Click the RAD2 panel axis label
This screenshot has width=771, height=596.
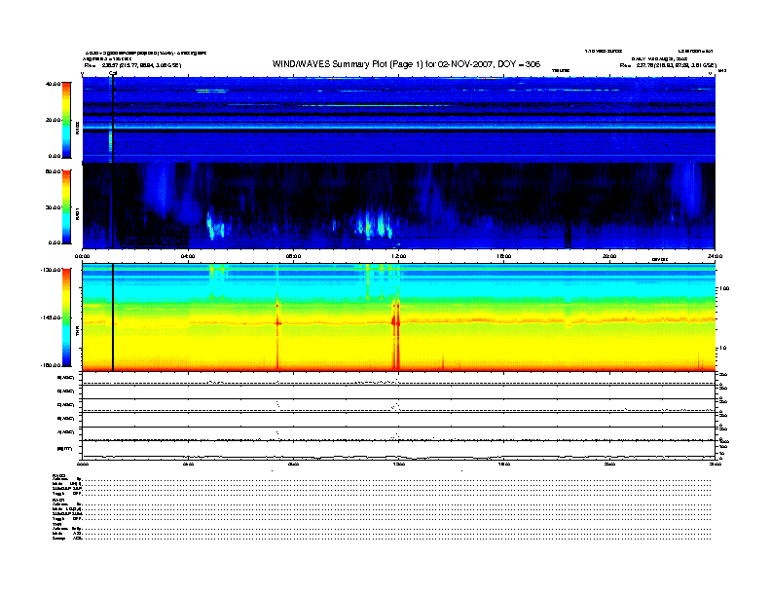tap(78, 128)
